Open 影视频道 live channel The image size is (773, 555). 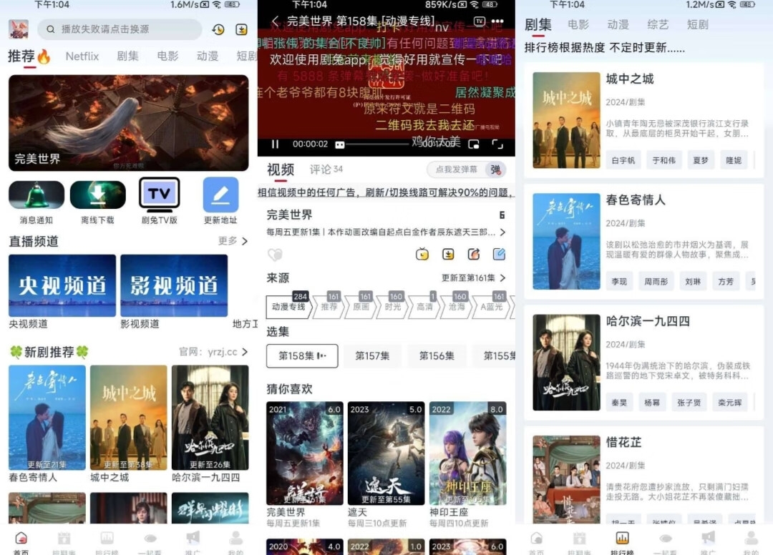click(x=174, y=285)
